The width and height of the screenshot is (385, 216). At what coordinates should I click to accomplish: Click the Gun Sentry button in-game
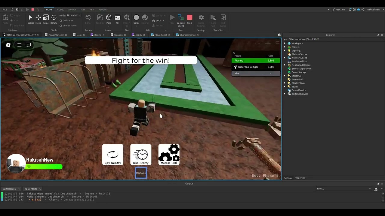pos(140,154)
